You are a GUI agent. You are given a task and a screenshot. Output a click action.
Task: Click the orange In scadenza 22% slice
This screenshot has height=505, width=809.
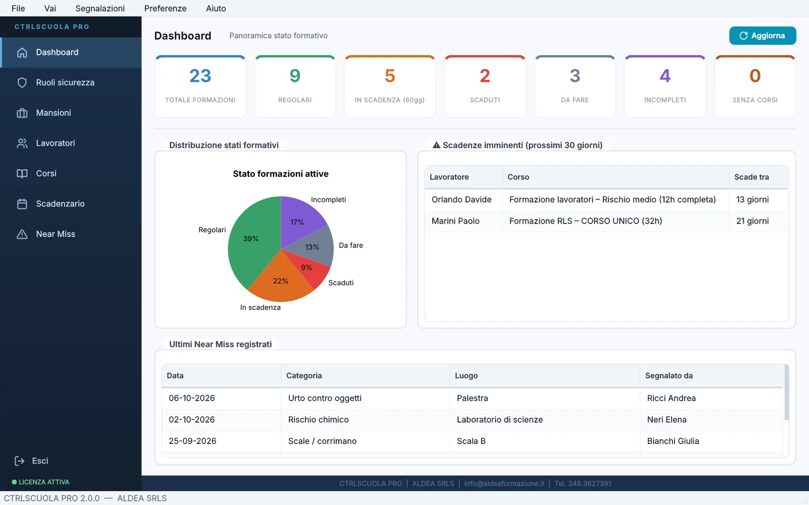pyautogui.click(x=281, y=280)
